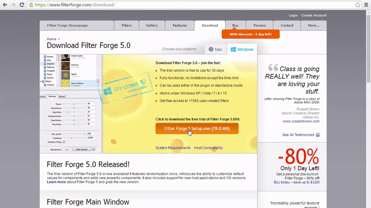The width and height of the screenshot is (371, 208).
Task: Follow the Home breadcrumb link
Action: pos(51,39)
